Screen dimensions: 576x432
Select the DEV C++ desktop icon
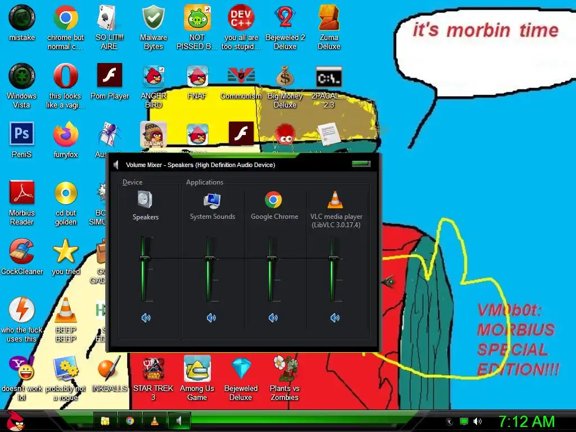coord(241,28)
